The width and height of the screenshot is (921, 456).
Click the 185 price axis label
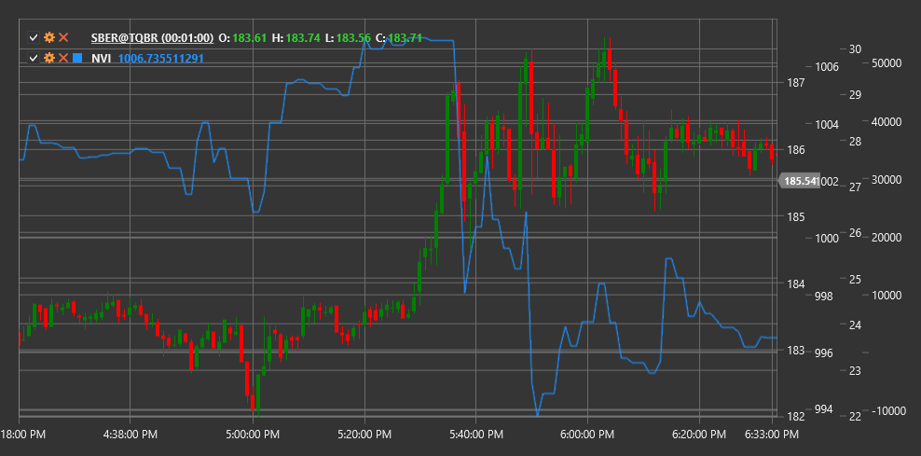click(x=794, y=217)
